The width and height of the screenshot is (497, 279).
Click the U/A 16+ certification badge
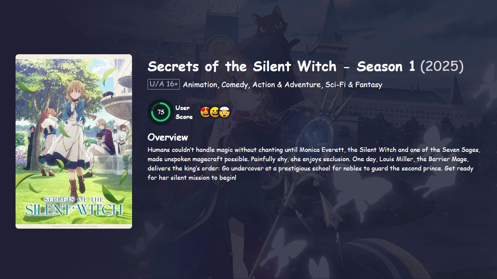coord(163,84)
